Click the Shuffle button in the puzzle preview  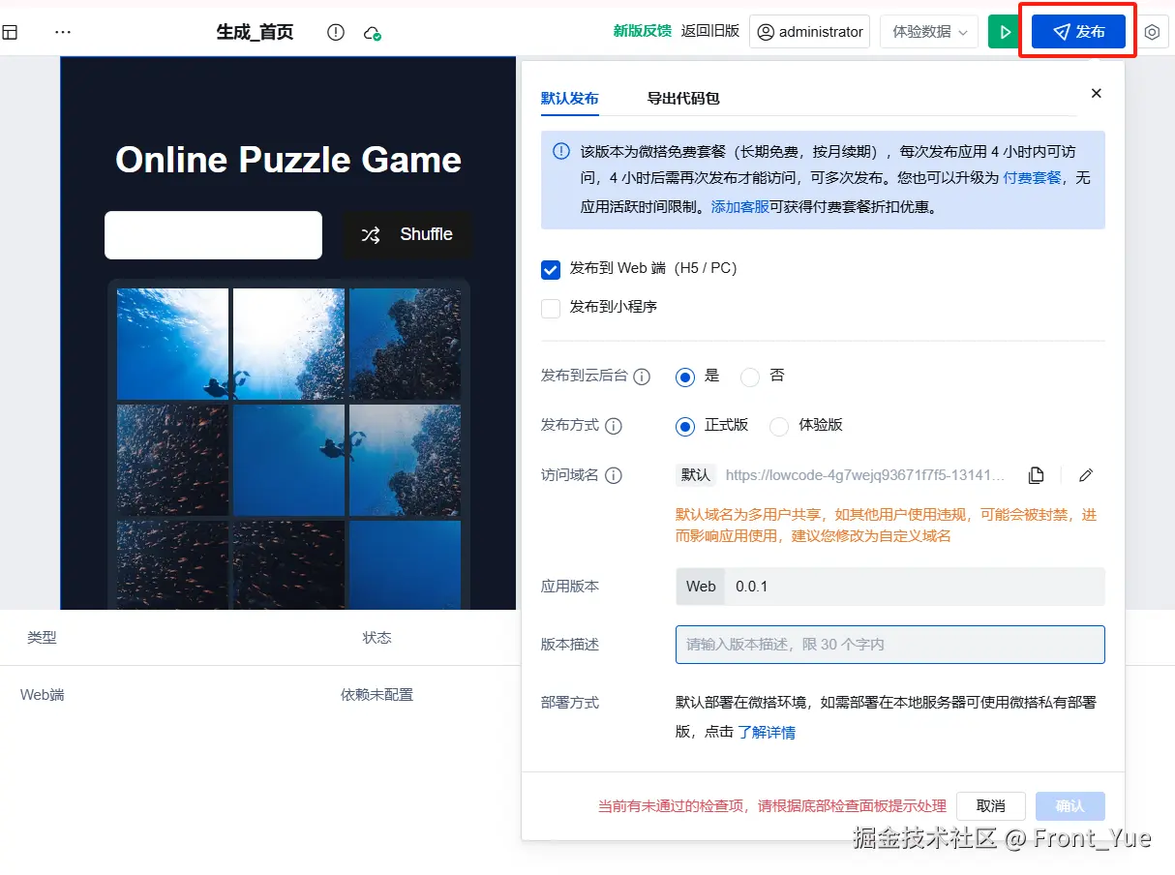coord(407,233)
